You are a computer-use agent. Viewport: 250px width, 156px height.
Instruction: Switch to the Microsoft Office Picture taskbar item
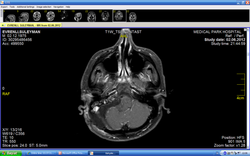(72, 153)
